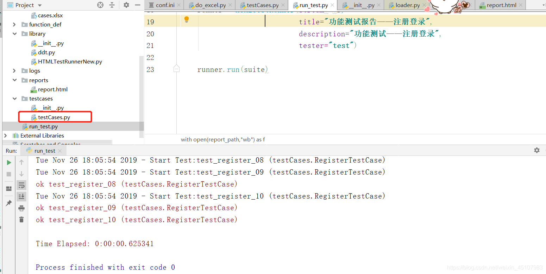Click the fold marker beside line 23
The image size is (546, 274).
coord(176,68)
